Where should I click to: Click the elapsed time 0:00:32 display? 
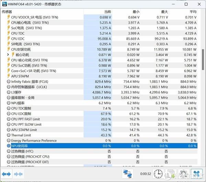146,174
